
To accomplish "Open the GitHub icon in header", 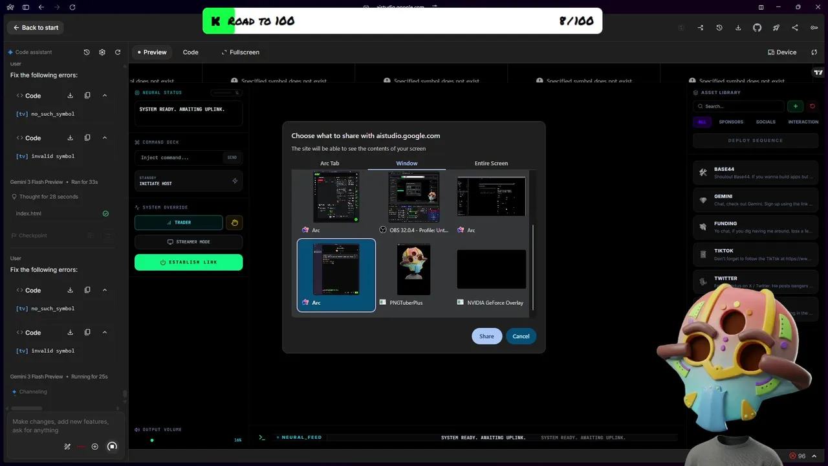I will point(757,28).
